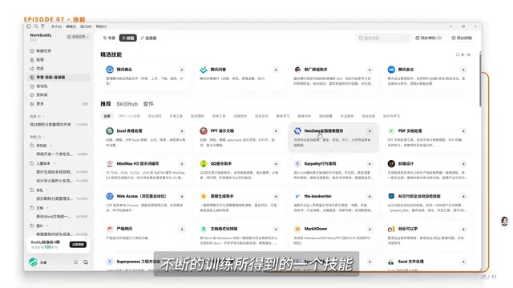Viewport: 513px width, 288px height.
Task: Collapse the 空间 section chevron in sidebar
Action: tap(44, 137)
